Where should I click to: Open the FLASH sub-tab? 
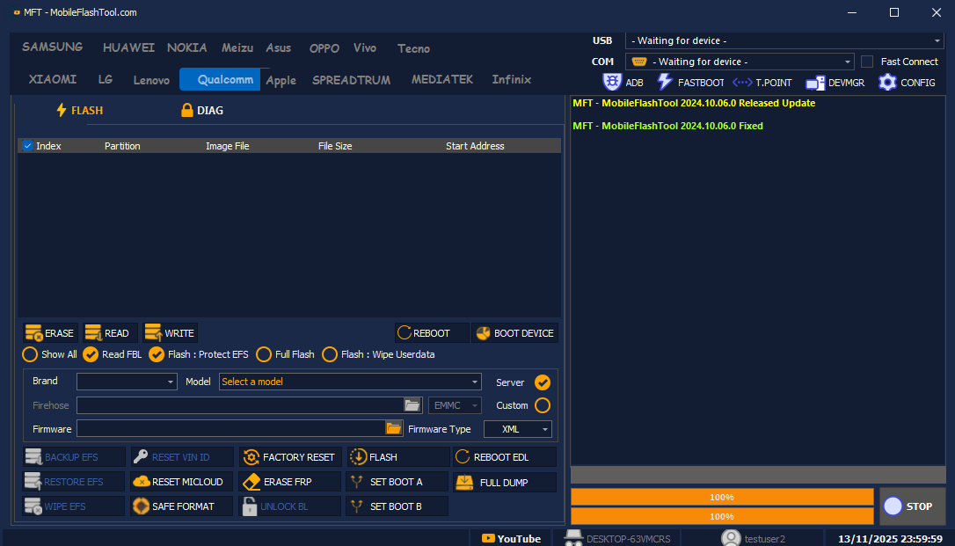(79, 110)
